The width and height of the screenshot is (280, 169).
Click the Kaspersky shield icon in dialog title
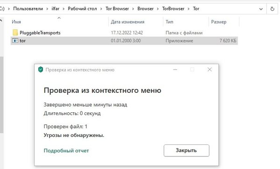[41, 70]
